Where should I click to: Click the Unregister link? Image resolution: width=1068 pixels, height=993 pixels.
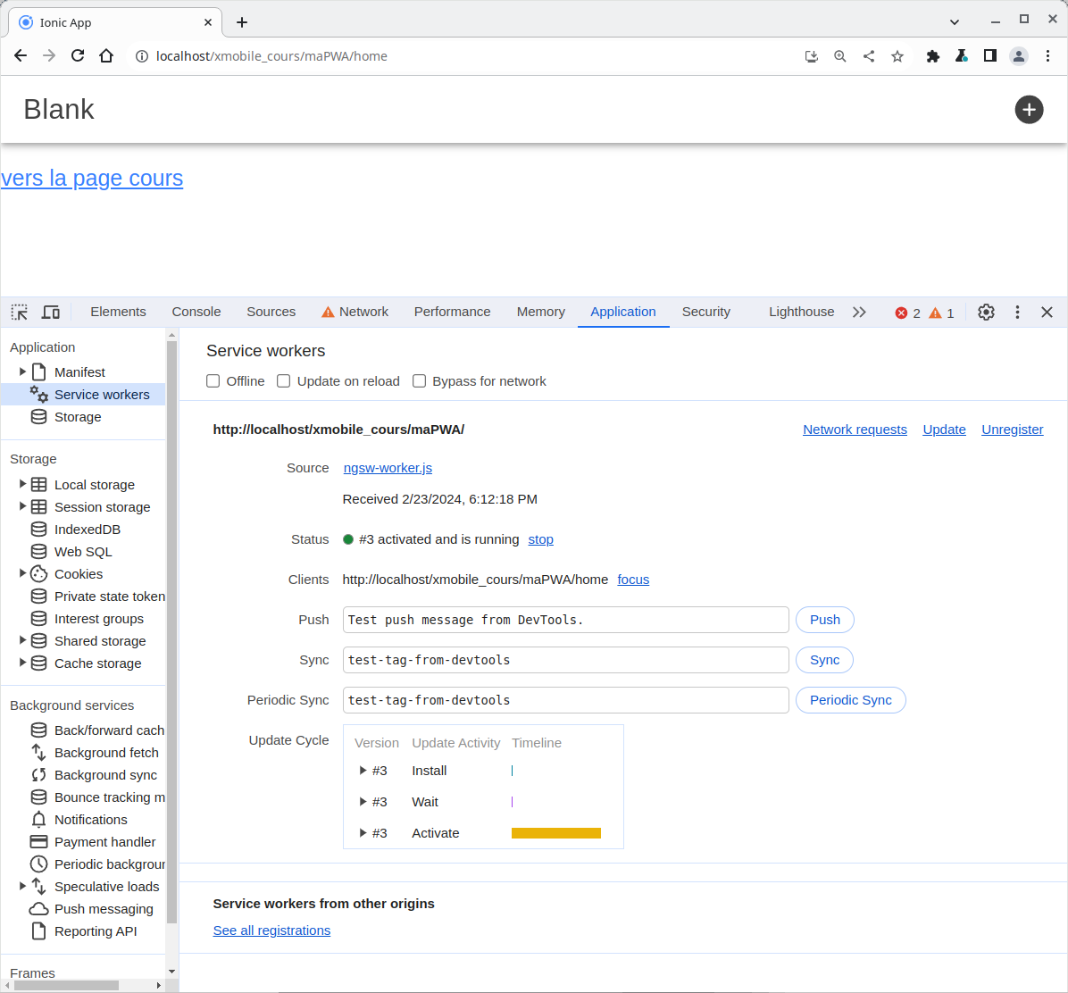pyautogui.click(x=1012, y=430)
